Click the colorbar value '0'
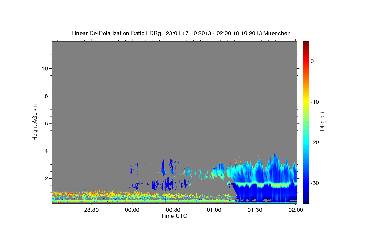Viewport: 367px width, 244px height. 312,61
